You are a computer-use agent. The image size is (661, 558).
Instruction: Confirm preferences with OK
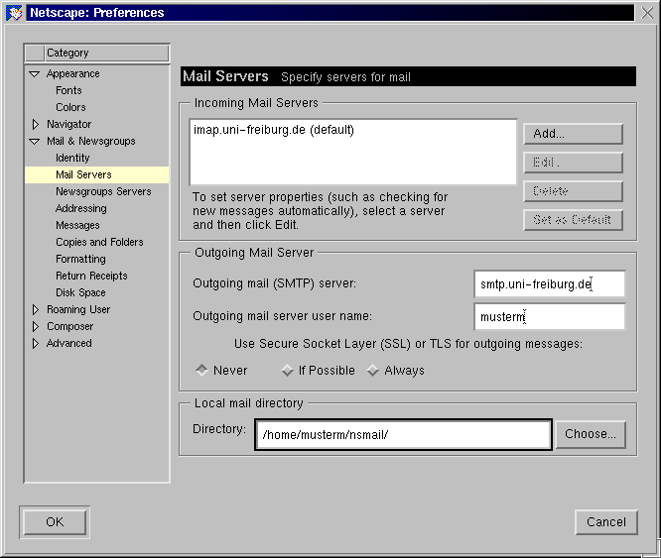(55, 522)
